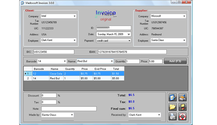Click the checklist with pen icon button
The height and width of the screenshot is (125, 217).
coord(172,97)
